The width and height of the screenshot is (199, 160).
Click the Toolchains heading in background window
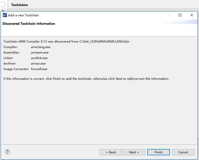pyautogui.click(x=19, y=5)
